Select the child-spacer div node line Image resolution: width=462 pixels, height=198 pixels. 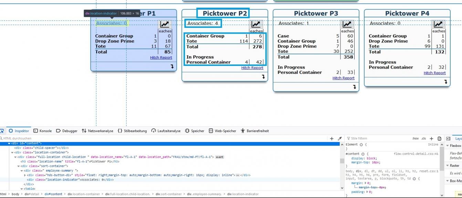click(x=41, y=148)
